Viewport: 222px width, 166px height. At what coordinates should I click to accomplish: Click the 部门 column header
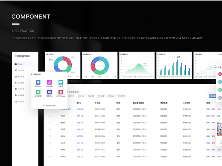(79, 103)
